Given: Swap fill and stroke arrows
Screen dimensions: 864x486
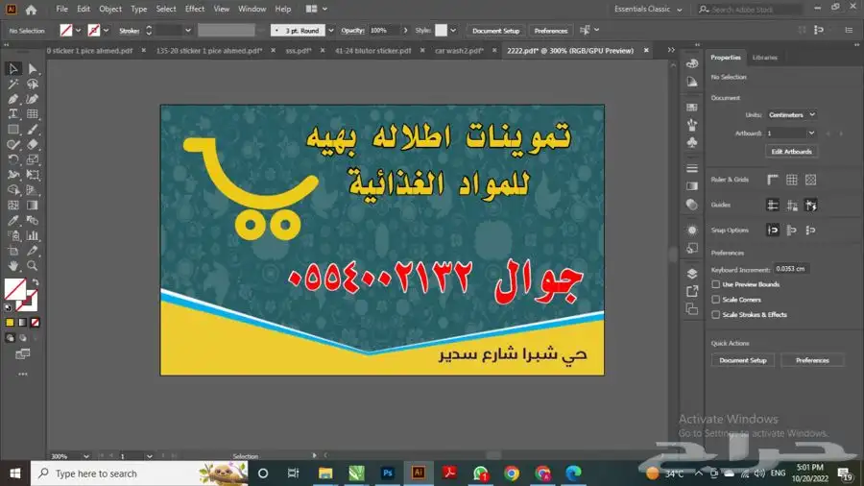Looking at the screenshot, I should coord(36,282).
